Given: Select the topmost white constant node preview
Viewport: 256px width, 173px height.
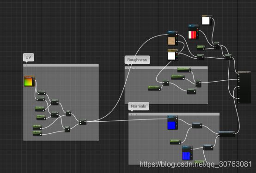Looking at the screenshot, I should (x=206, y=21).
